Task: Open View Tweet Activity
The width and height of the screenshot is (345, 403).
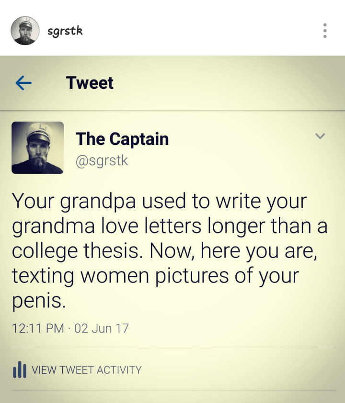Action: click(86, 370)
